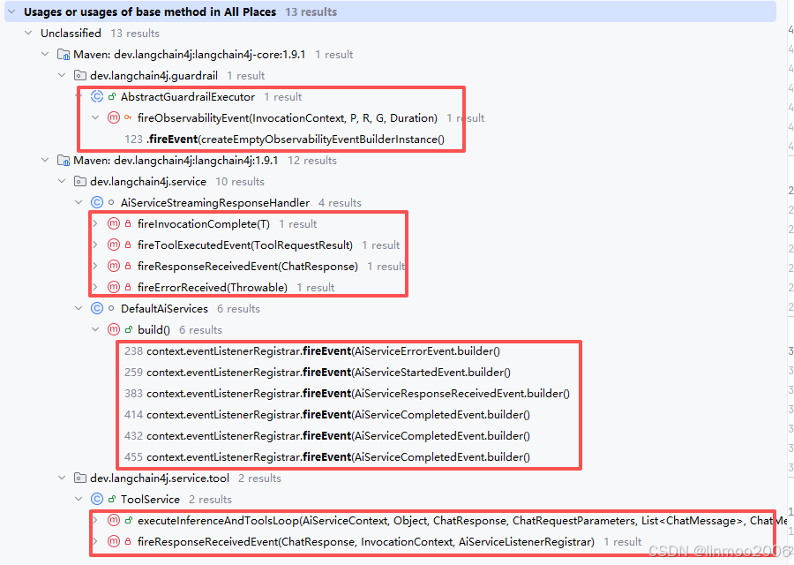The width and height of the screenshot is (794, 565).
Task: Expand fireResponseReceivedEvent(ChatResponse) results
Action: coord(95,266)
